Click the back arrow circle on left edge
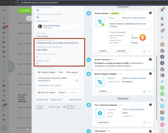 (x=11, y=66)
